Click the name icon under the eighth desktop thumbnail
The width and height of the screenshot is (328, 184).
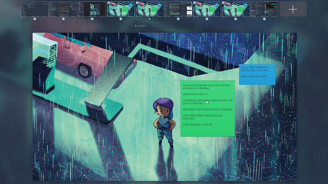[x=235, y=19]
